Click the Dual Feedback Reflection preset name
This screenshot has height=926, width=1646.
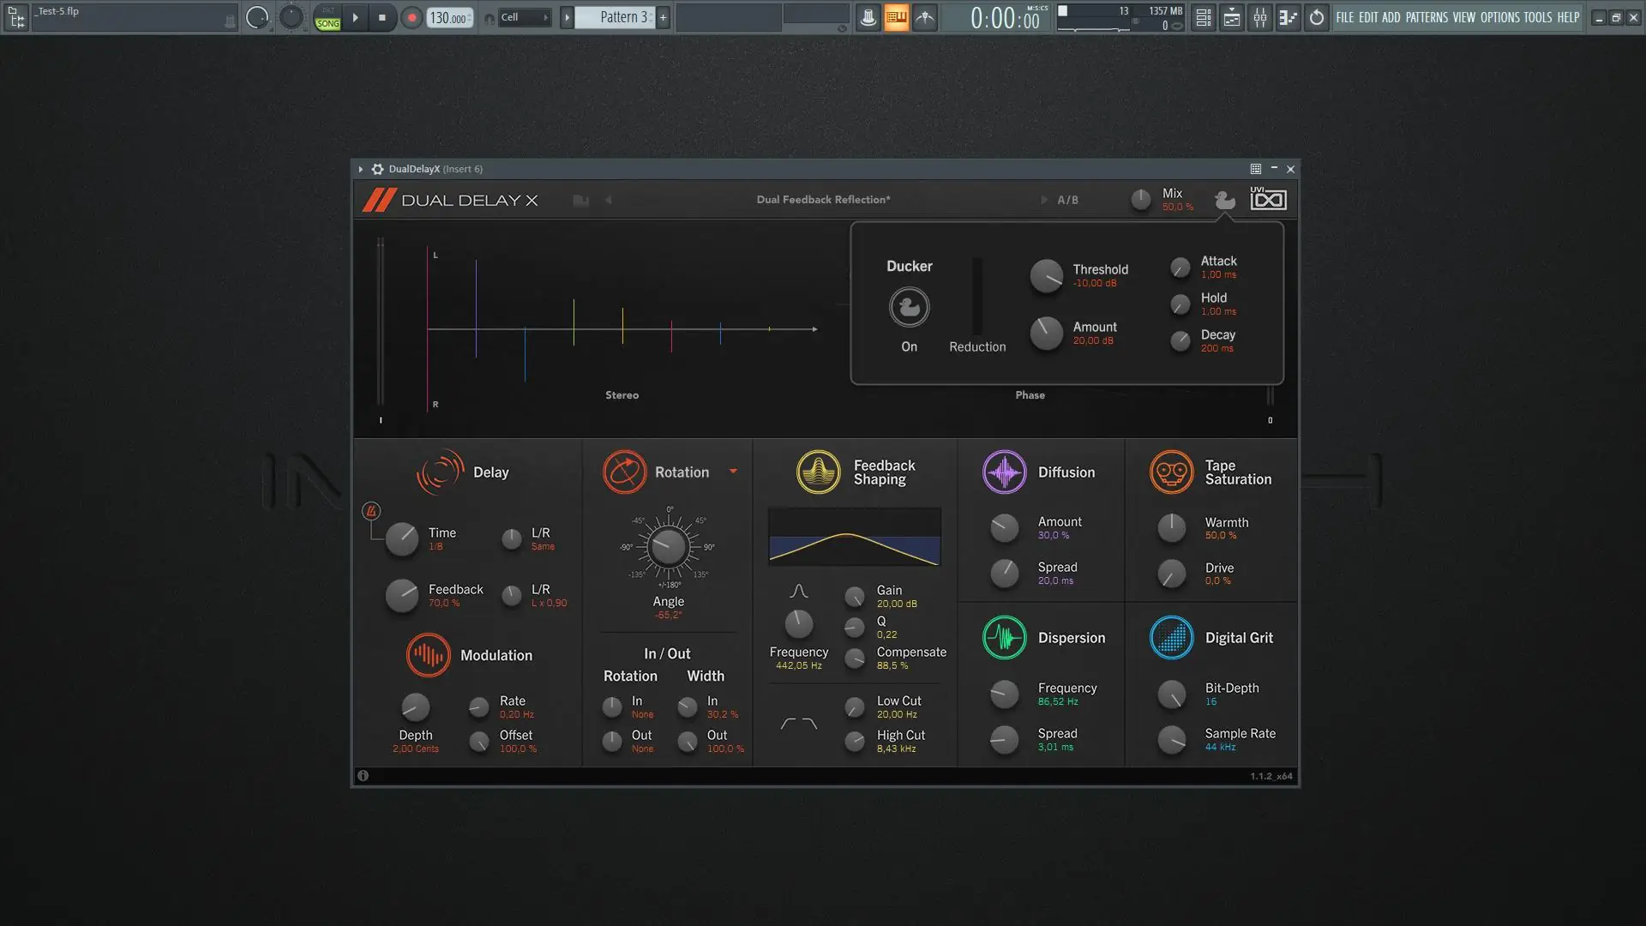point(823,200)
